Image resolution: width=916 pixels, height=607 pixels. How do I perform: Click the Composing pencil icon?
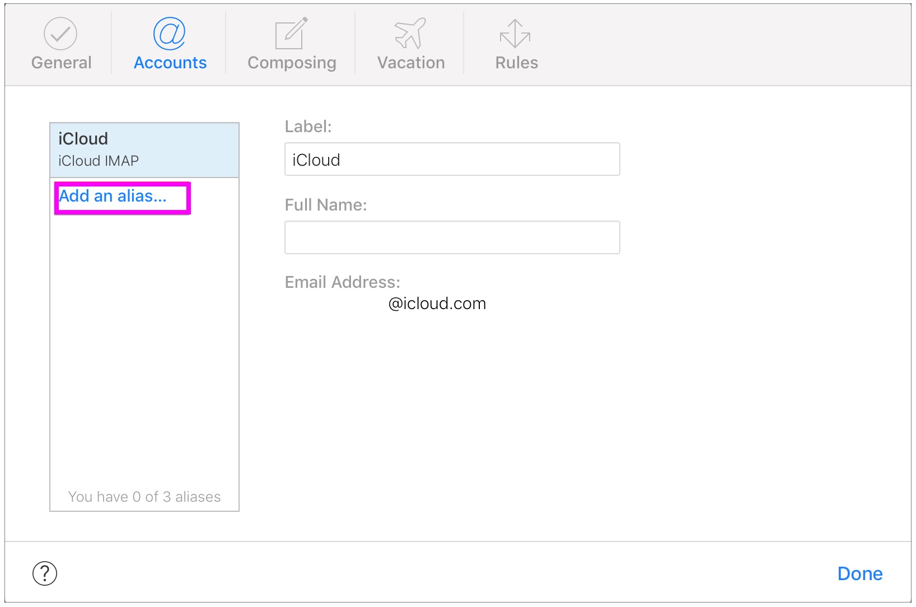click(291, 34)
